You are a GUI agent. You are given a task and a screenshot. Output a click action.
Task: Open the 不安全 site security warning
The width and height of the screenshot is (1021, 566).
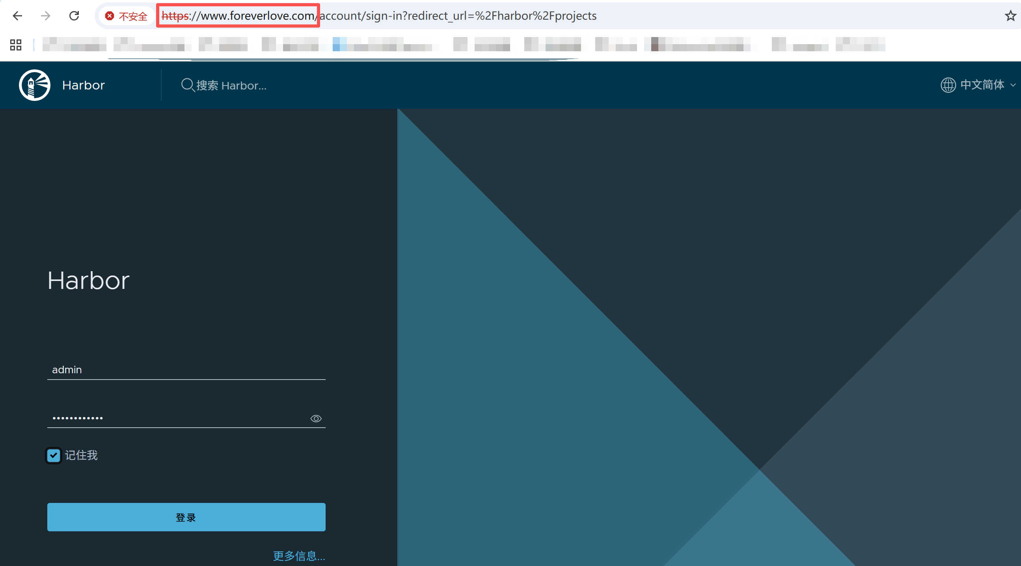pyautogui.click(x=126, y=16)
